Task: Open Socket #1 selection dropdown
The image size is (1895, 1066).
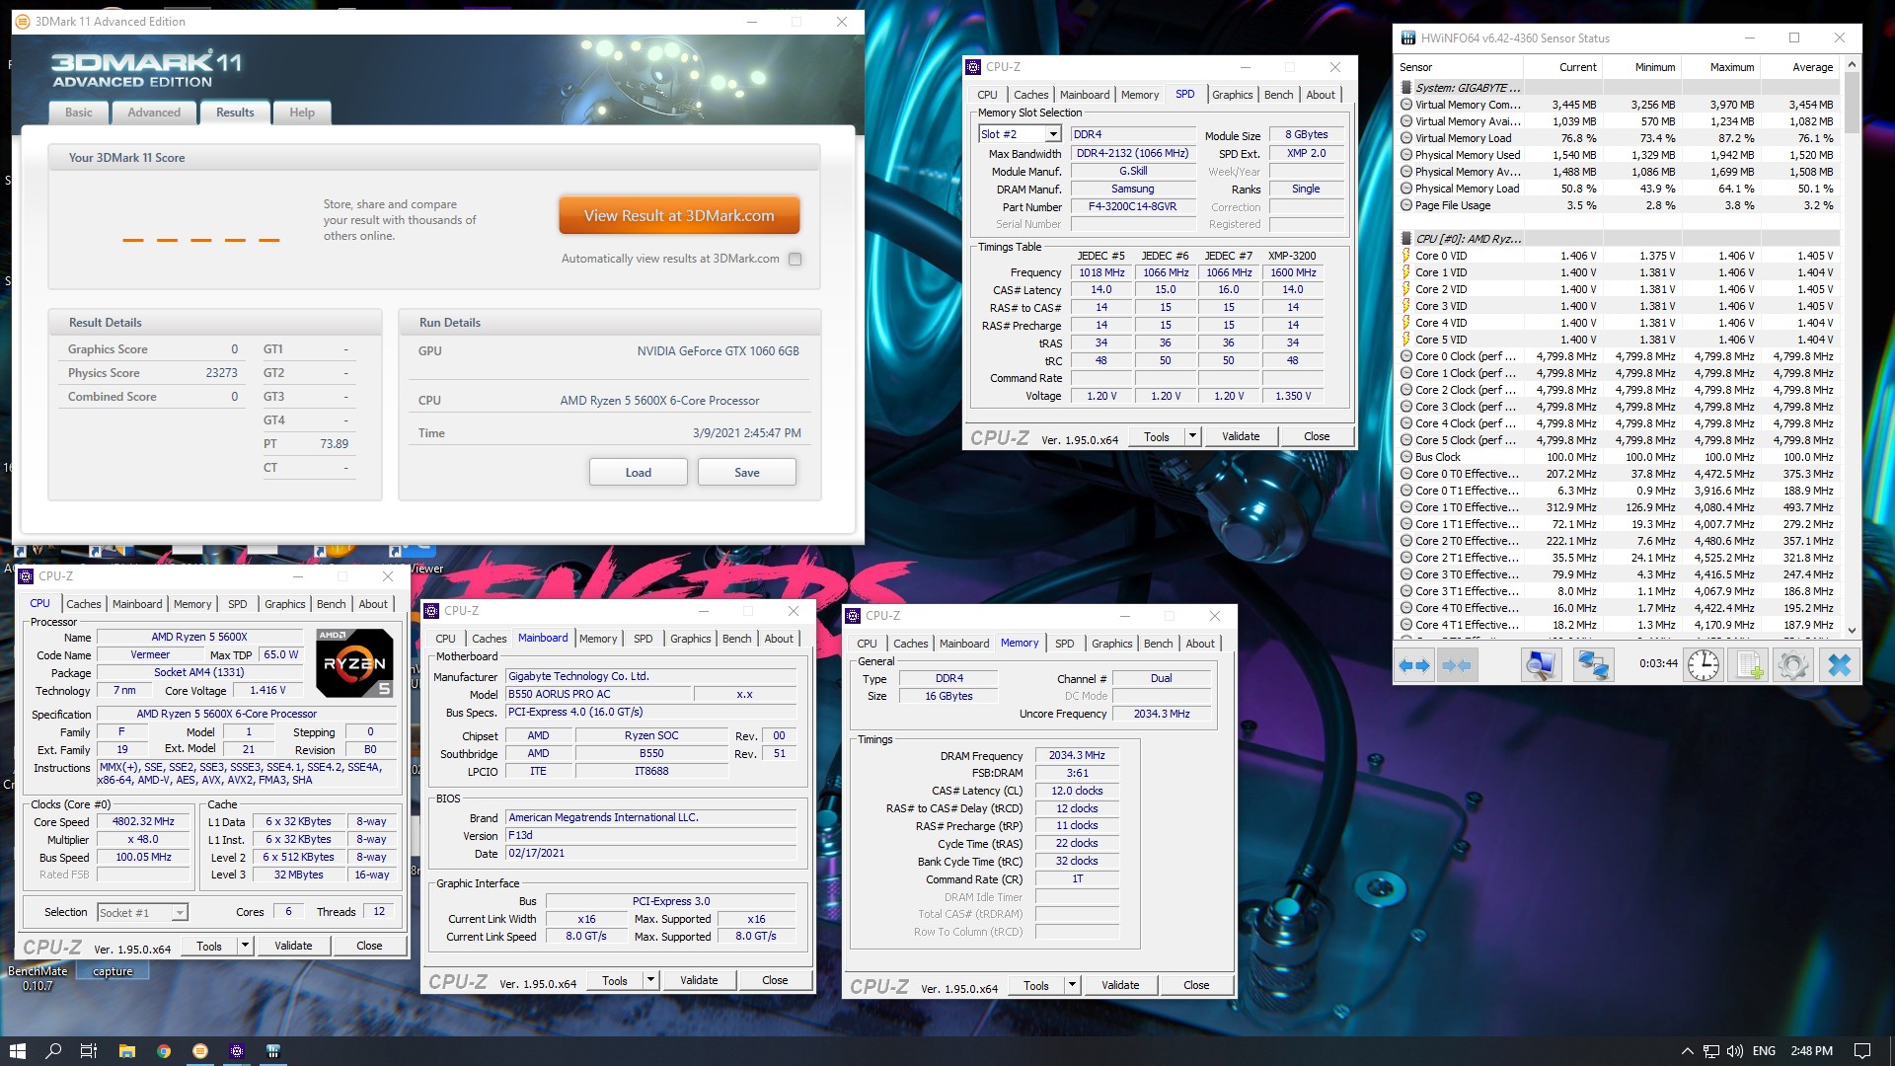Action: (x=179, y=913)
